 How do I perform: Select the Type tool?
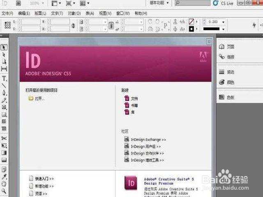point(4,78)
